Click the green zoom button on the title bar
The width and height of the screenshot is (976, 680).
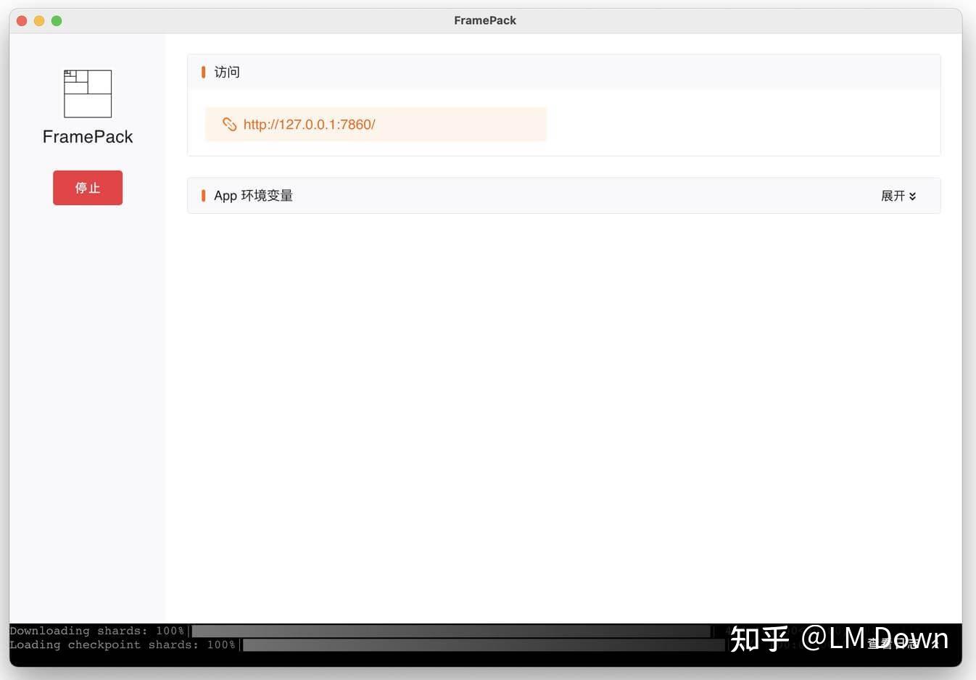point(56,21)
